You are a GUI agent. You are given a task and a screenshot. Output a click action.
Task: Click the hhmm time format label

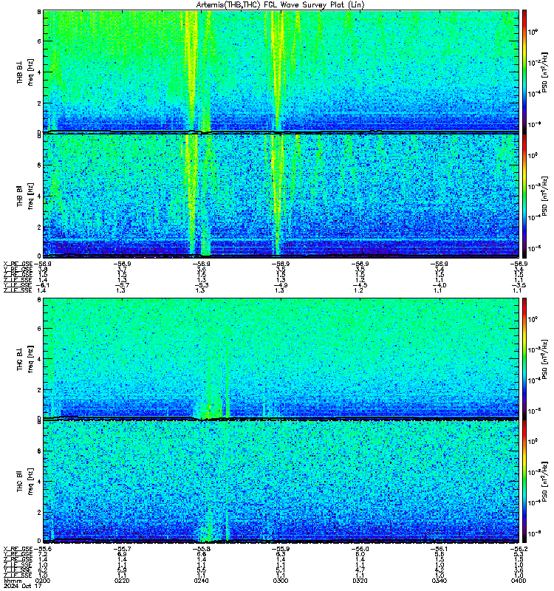tap(11, 581)
